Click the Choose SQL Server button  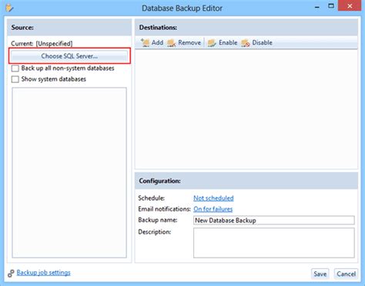(x=69, y=56)
